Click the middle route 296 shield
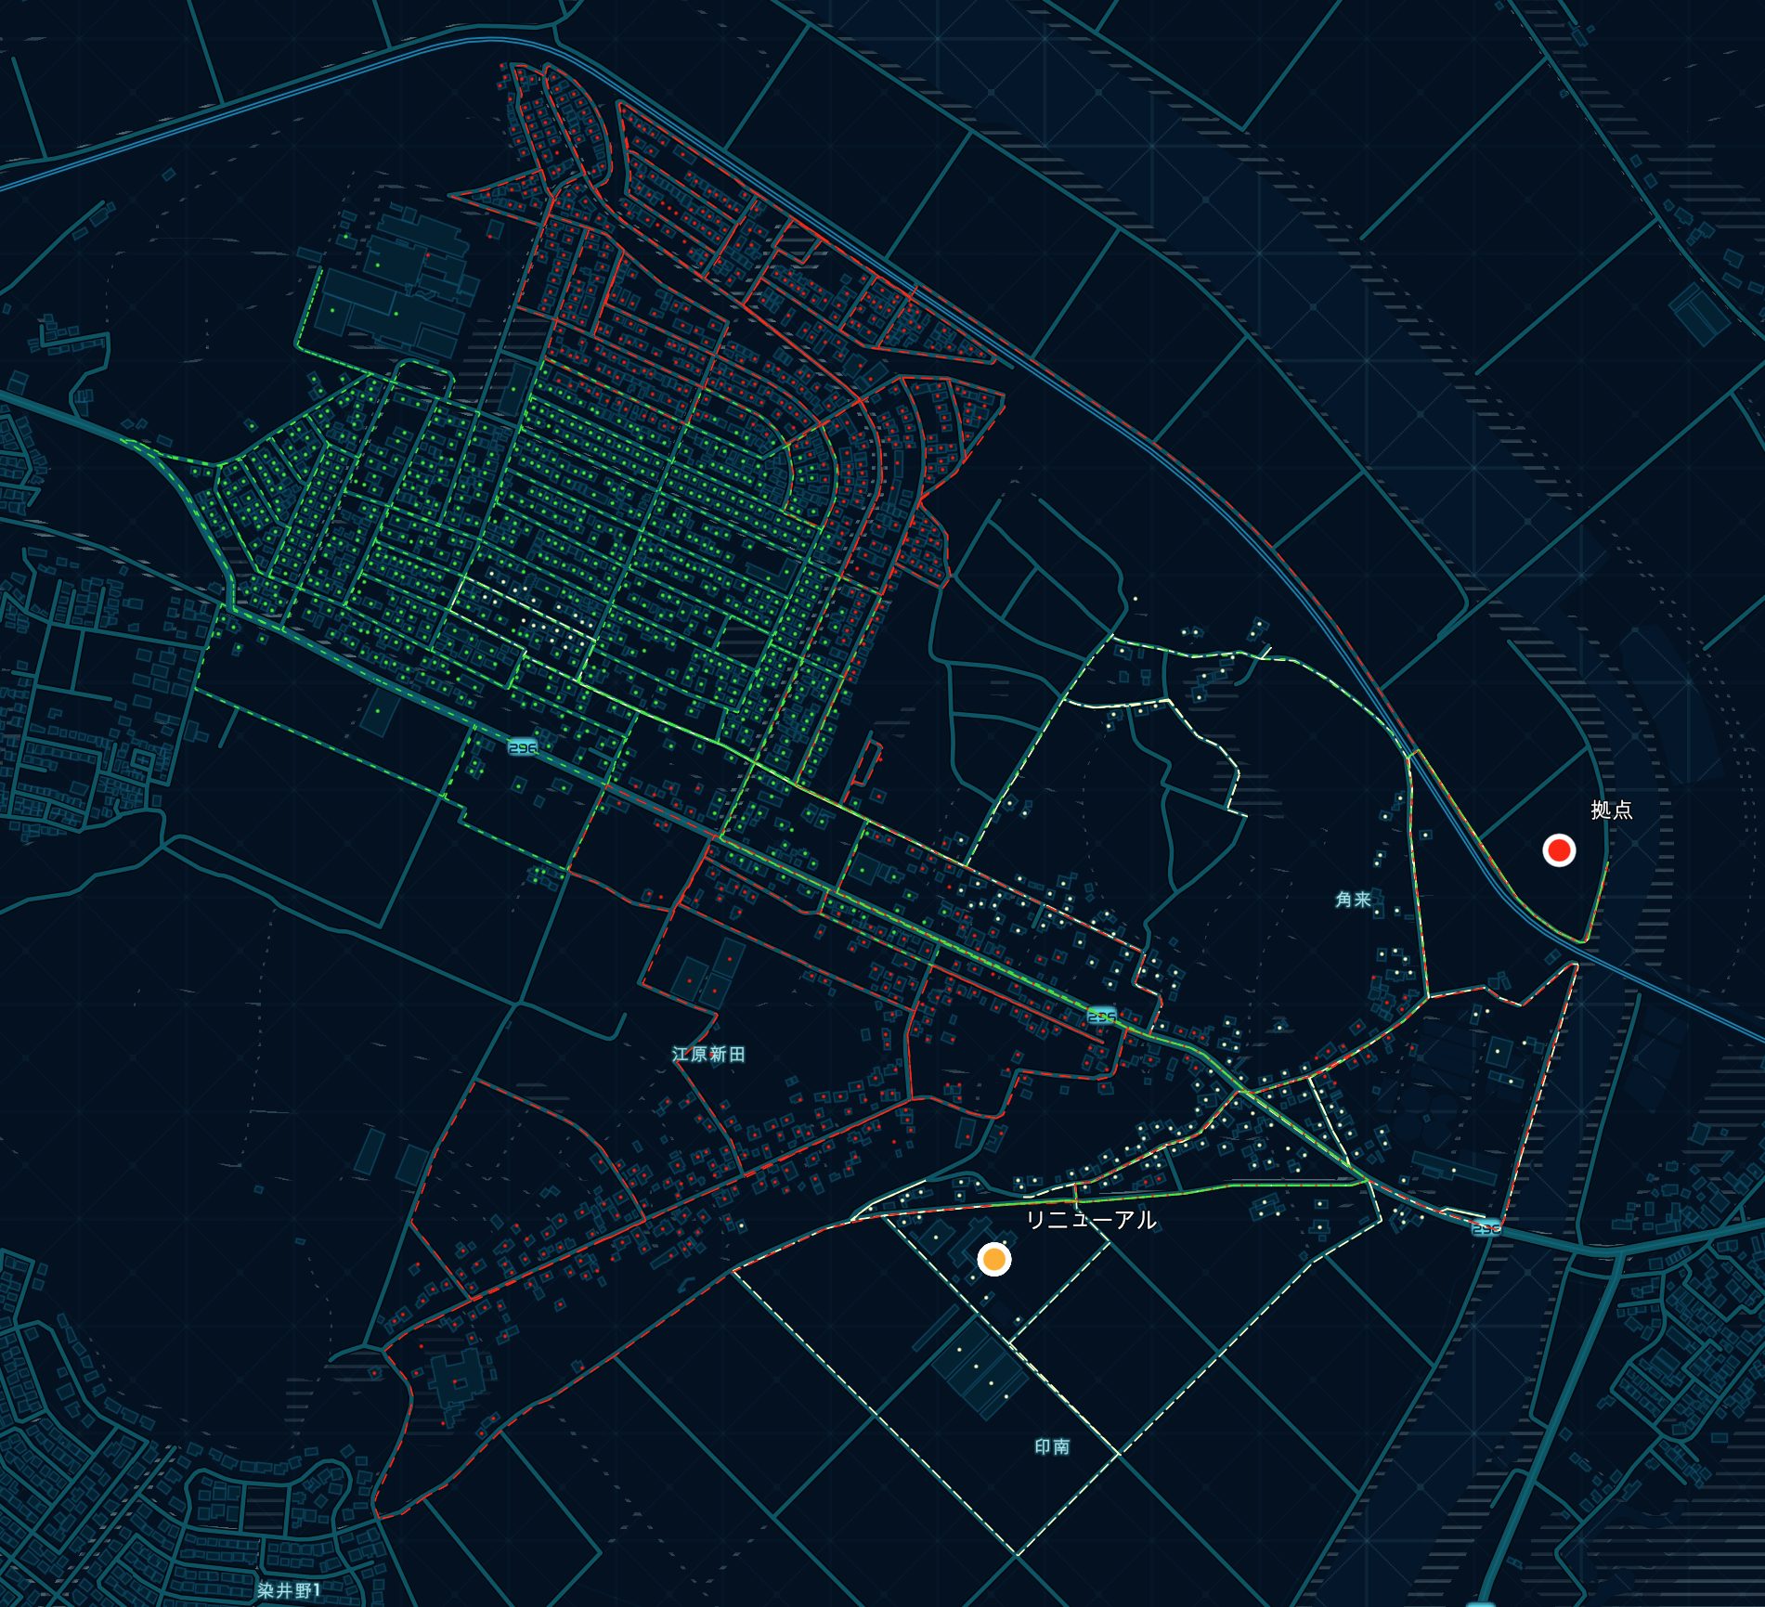1765x1607 pixels. tap(1101, 1017)
